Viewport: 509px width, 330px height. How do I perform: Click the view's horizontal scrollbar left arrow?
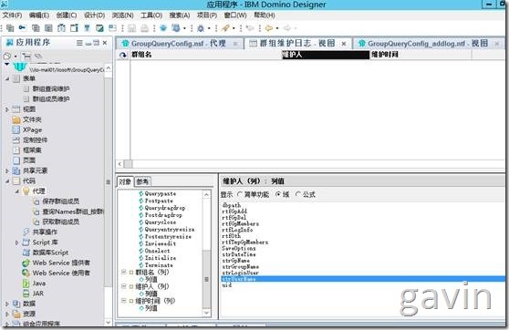click(119, 164)
